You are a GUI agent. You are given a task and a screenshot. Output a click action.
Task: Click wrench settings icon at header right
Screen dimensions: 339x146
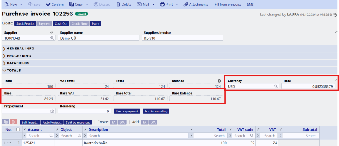(336, 32)
